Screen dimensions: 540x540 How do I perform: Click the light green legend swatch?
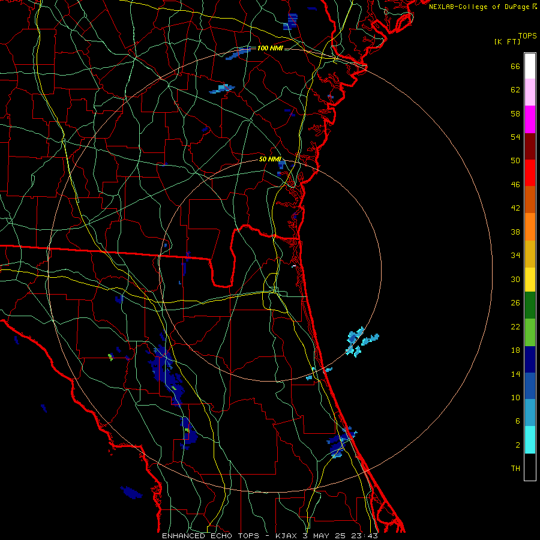pyautogui.click(x=530, y=332)
